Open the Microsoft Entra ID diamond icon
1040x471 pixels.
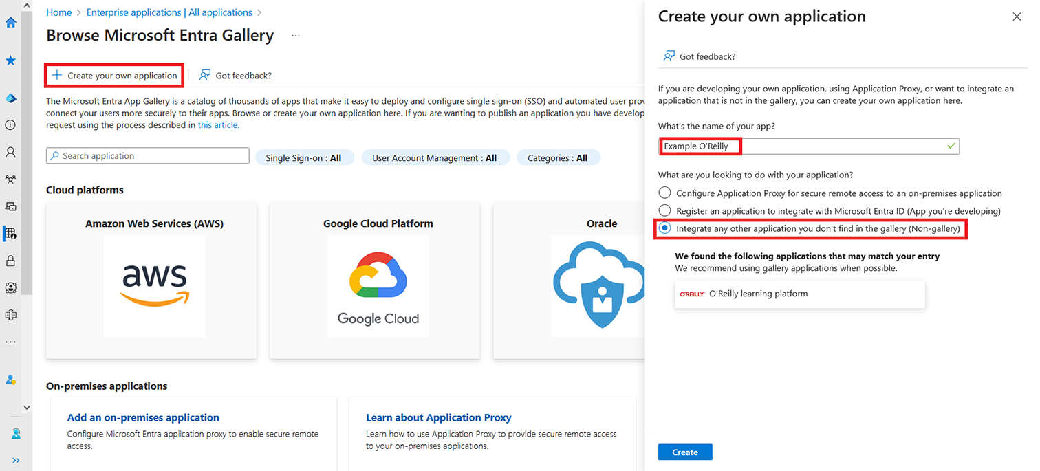11,98
